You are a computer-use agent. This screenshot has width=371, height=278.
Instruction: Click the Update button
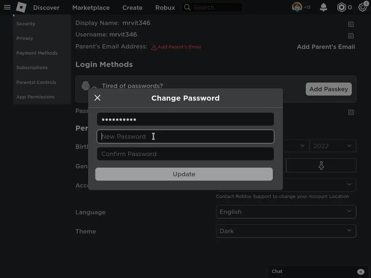(x=184, y=174)
